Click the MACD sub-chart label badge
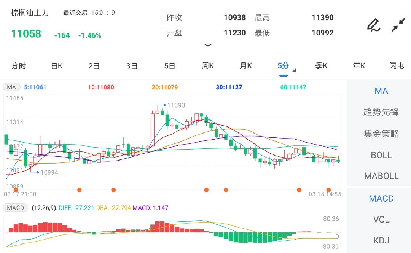 16,208
